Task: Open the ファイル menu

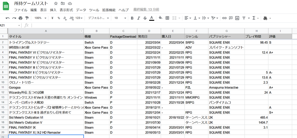Action: (x=21, y=10)
